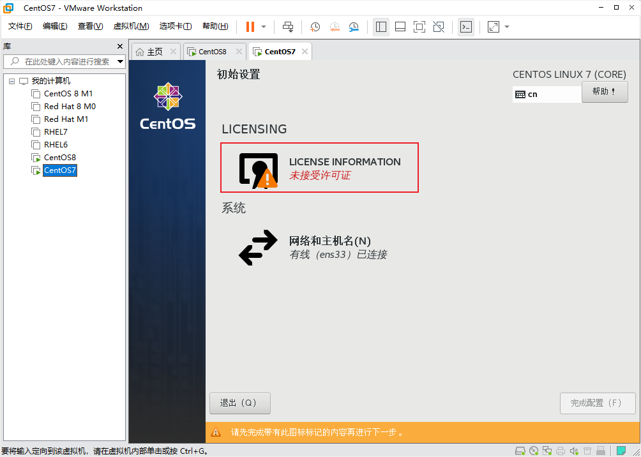This screenshot has width=641, height=457.
Task: Select Red Hat M1 in the library
Action: click(66, 119)
